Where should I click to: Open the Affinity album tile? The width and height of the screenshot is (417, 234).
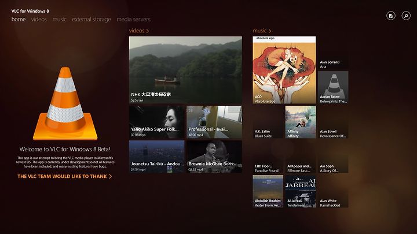click(x=301, y=122)
